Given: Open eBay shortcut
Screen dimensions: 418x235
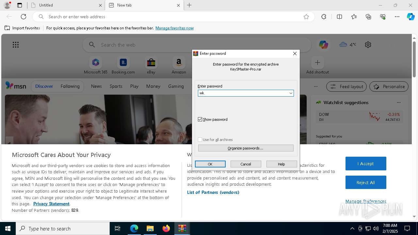Looking at the screenshot, I should click(x=151, y=66).
